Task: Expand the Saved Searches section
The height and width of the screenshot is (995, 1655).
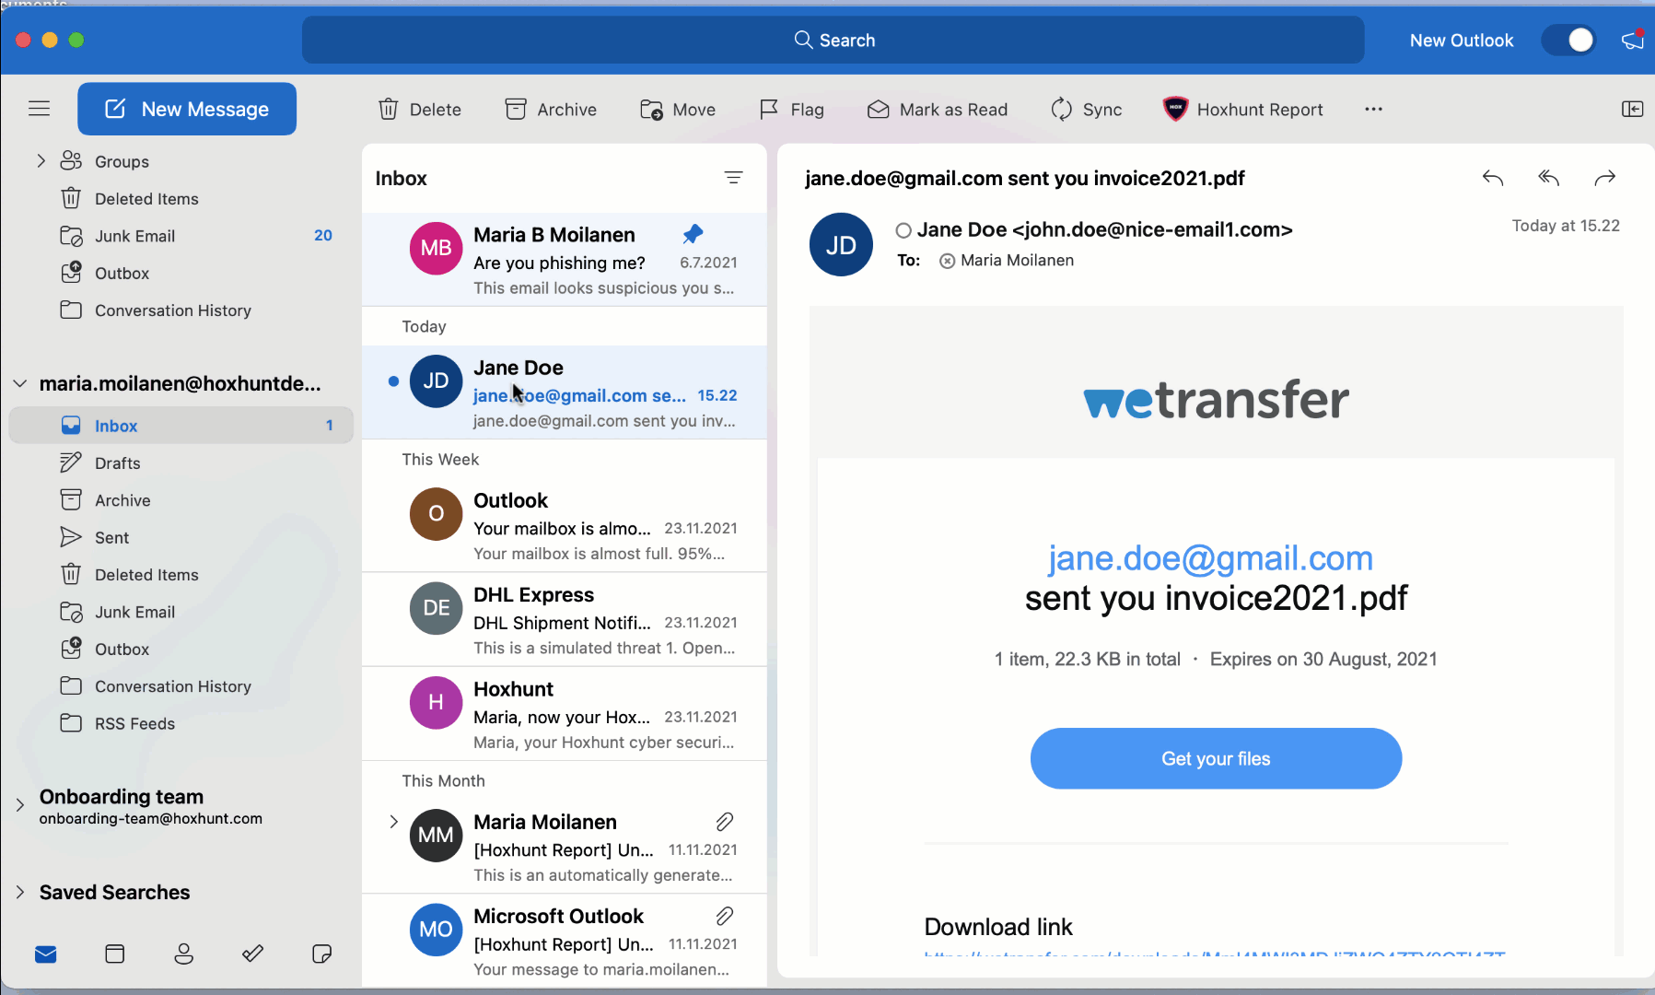Action: pyautogui.click(x=20, y=892)
